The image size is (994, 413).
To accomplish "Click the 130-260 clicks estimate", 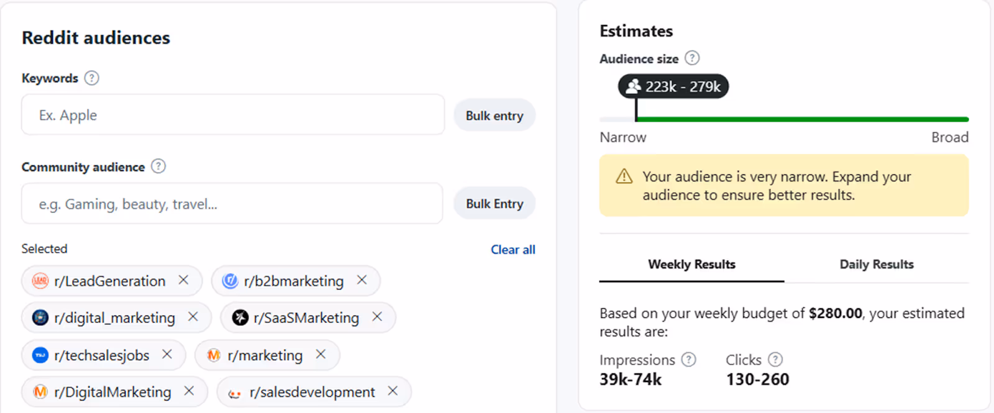I will (x=757, y=379).
